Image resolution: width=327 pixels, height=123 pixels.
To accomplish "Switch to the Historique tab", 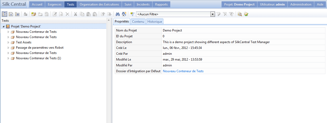I will tap(155, 22).
